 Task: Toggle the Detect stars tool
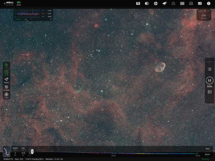coord(6,80)
